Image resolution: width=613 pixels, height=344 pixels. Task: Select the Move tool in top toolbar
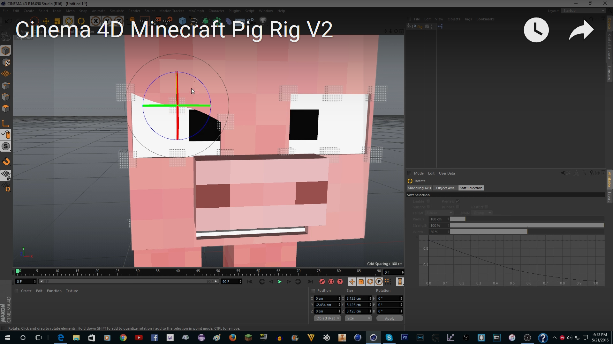[46, 21]
